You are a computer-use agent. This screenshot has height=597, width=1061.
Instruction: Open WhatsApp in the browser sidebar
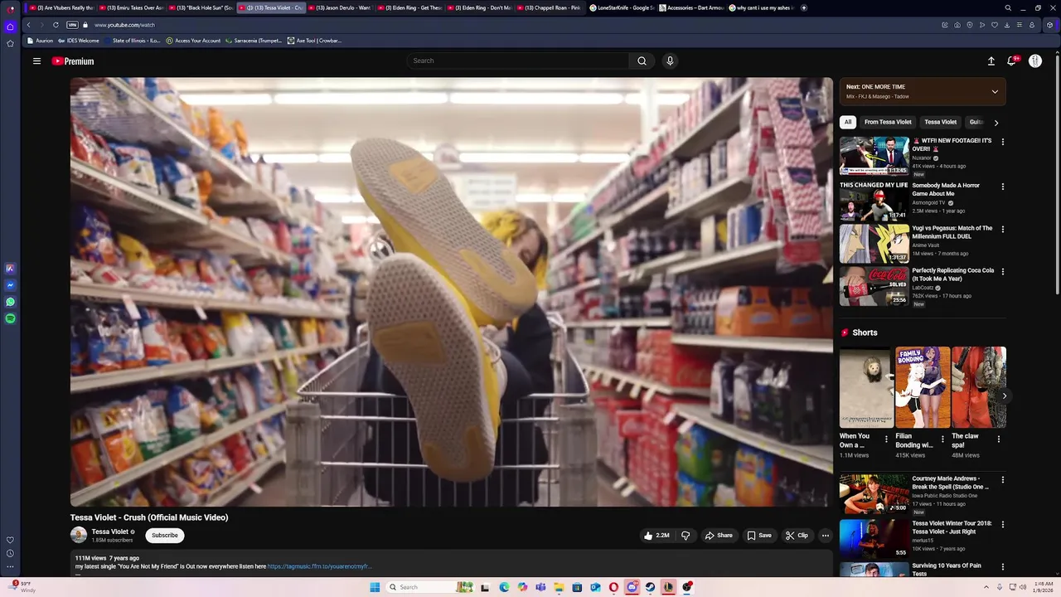pos(10,302)
